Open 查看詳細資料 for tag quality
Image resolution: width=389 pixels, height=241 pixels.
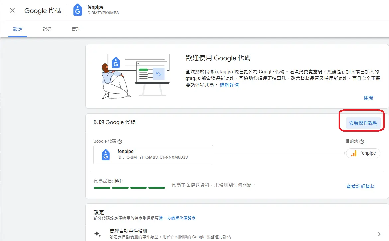[x=360, y=186]
